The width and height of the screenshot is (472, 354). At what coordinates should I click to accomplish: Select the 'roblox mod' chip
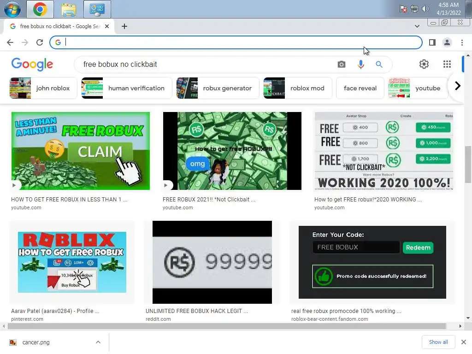click(x=298, y=88)
